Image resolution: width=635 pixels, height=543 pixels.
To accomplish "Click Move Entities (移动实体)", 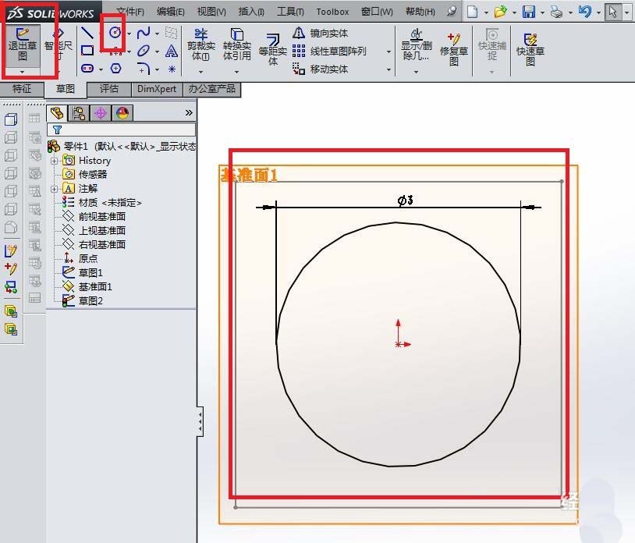I will click(320, 69).
